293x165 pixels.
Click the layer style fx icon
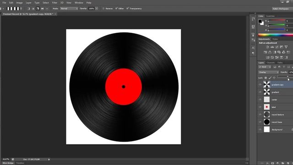(267, 163)
